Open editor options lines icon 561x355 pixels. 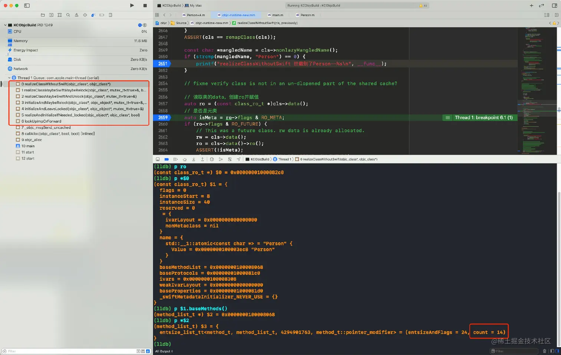click(x=547, y=15)
